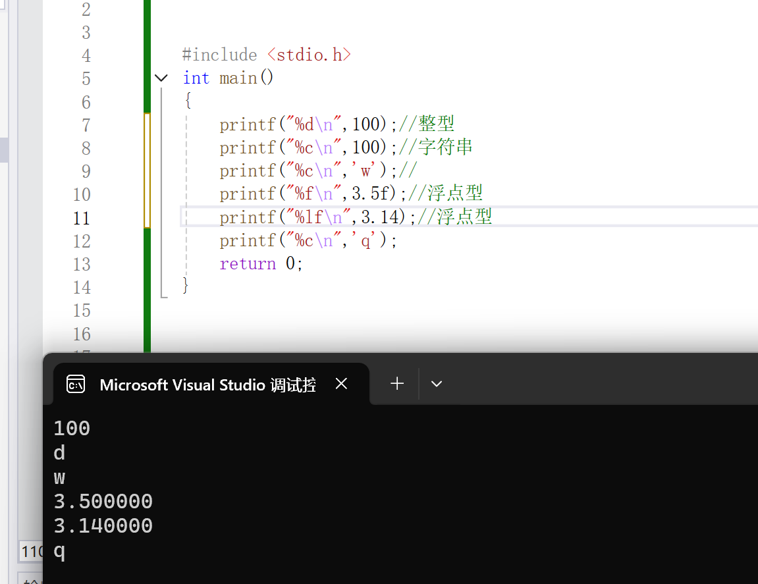This screenshot has width=758, height=584.
Task: Click the #include <stdio.h> line
Action: click(266, 55)
